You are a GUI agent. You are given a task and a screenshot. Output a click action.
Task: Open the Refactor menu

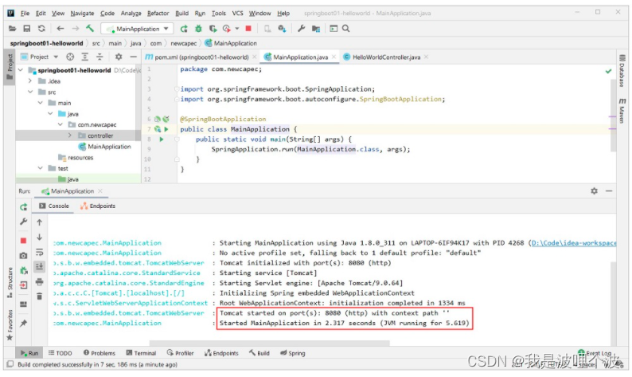[x=158, y=14]
